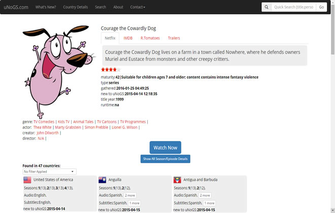Viewport: 335px width, 213px height.
Task: Click the United States of America flag
Action: point(27,180)
